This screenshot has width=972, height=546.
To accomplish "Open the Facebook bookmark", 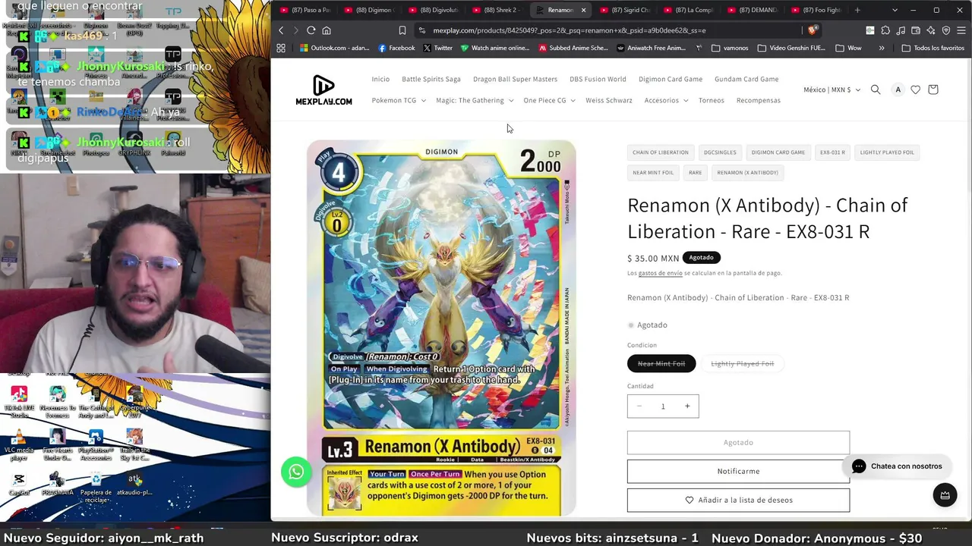I will (x=396, y=48).
